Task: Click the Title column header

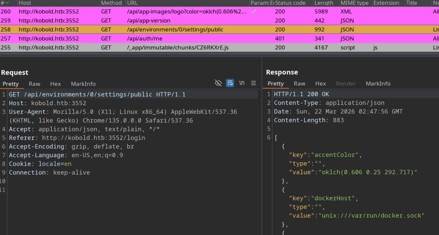Action: (412, 3)
